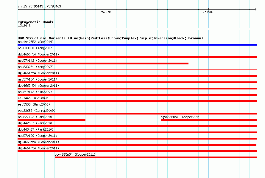
Task: Click the nsv827403 (Park2010) label
Action: (36, 117)
